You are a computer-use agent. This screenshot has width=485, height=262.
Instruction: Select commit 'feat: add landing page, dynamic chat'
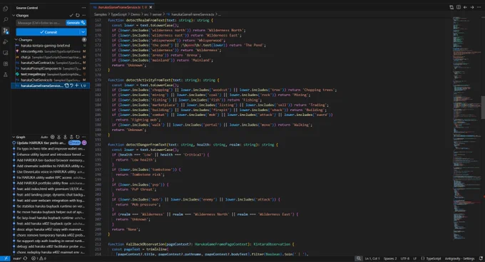[51, 195]
